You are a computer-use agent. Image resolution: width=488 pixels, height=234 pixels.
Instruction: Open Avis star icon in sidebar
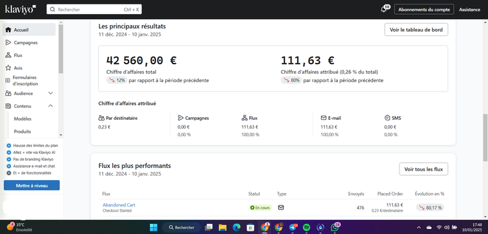[8, 68]
